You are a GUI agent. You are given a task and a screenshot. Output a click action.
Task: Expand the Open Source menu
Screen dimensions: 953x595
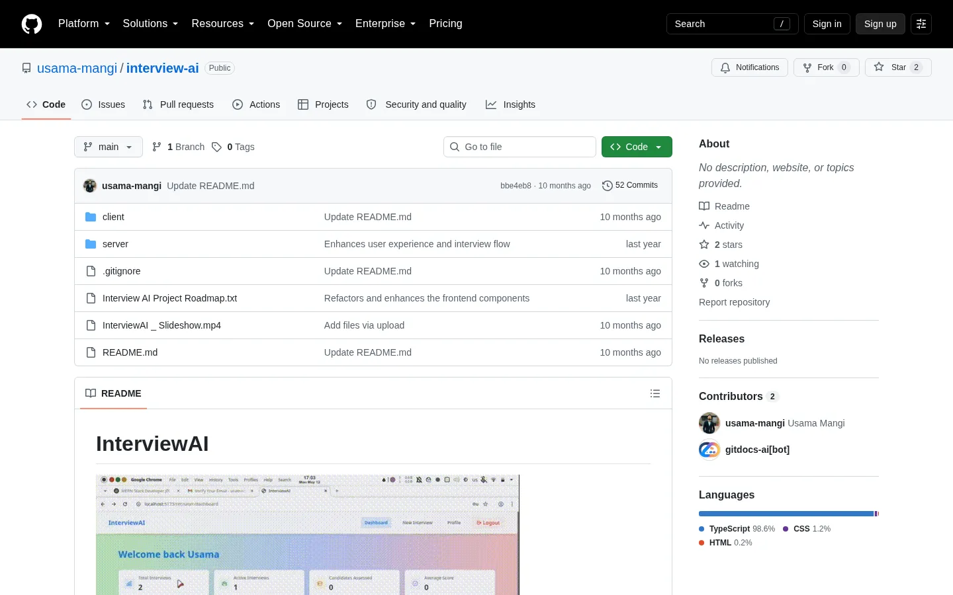click(x=305, y=24)
